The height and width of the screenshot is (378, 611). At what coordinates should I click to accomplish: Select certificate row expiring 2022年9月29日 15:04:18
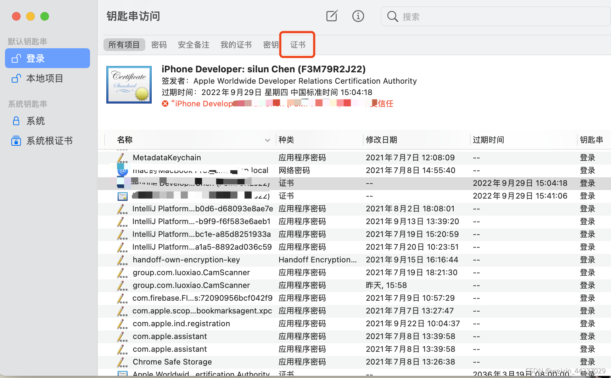pyautogui.click(x=354, y=183)
